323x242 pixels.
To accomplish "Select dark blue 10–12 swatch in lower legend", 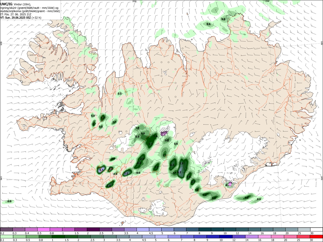I will 226,236.
